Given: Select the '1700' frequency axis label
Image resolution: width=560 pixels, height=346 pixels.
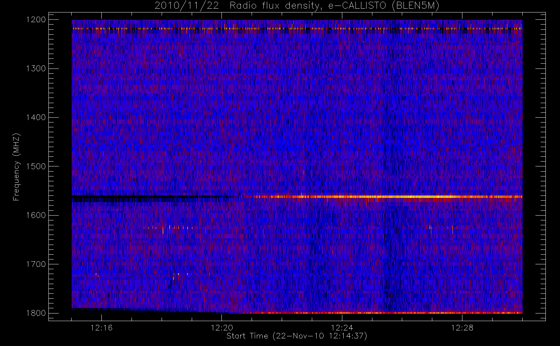Looking at the screenshot, I should (x=36, y=264).
